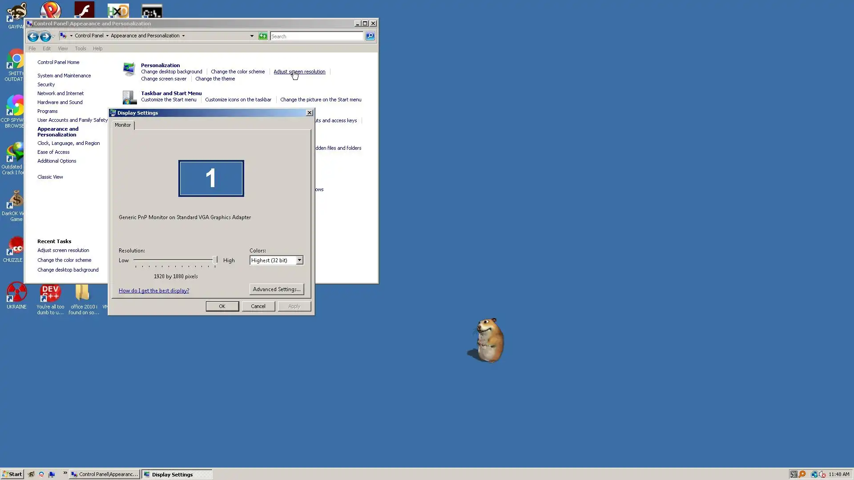The image size is (854, 480).
Task: Click the Control Panel search field
Action: point(316,36)
